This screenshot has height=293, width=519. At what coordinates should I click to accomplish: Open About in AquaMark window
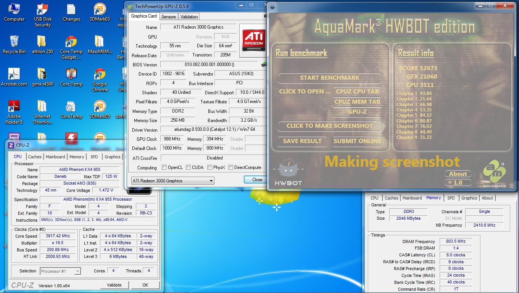[458, 174]
